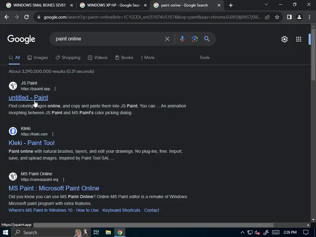
Task: Open MS Paint : Microsoft Paint Online result
Action: 54,188
